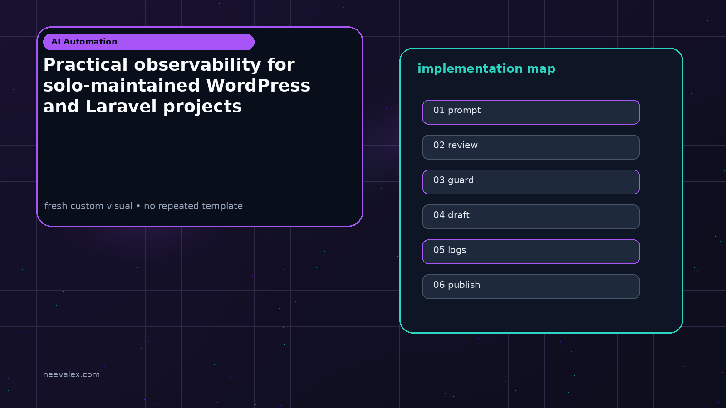
Task: Select the '01 prompt' step
Action: 531,112
